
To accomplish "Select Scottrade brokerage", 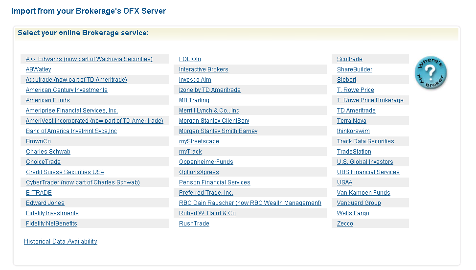I will 349,59.
